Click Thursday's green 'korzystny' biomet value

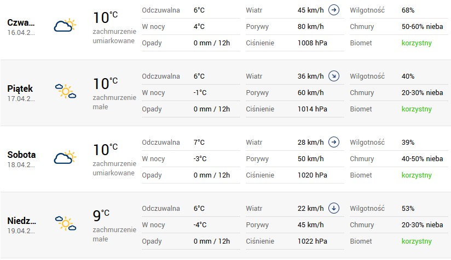(x=417, y=43)
